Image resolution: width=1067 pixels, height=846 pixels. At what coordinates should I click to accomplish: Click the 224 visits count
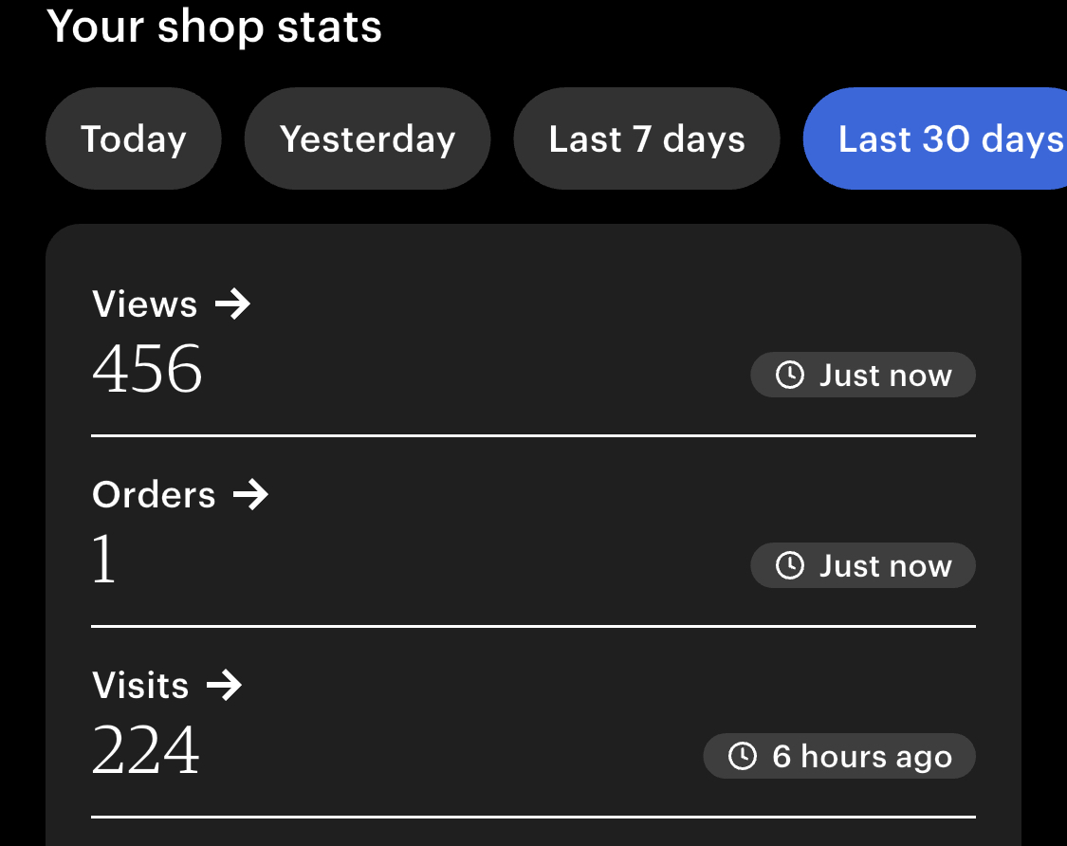pyautogui.click(x=146, y=750)
